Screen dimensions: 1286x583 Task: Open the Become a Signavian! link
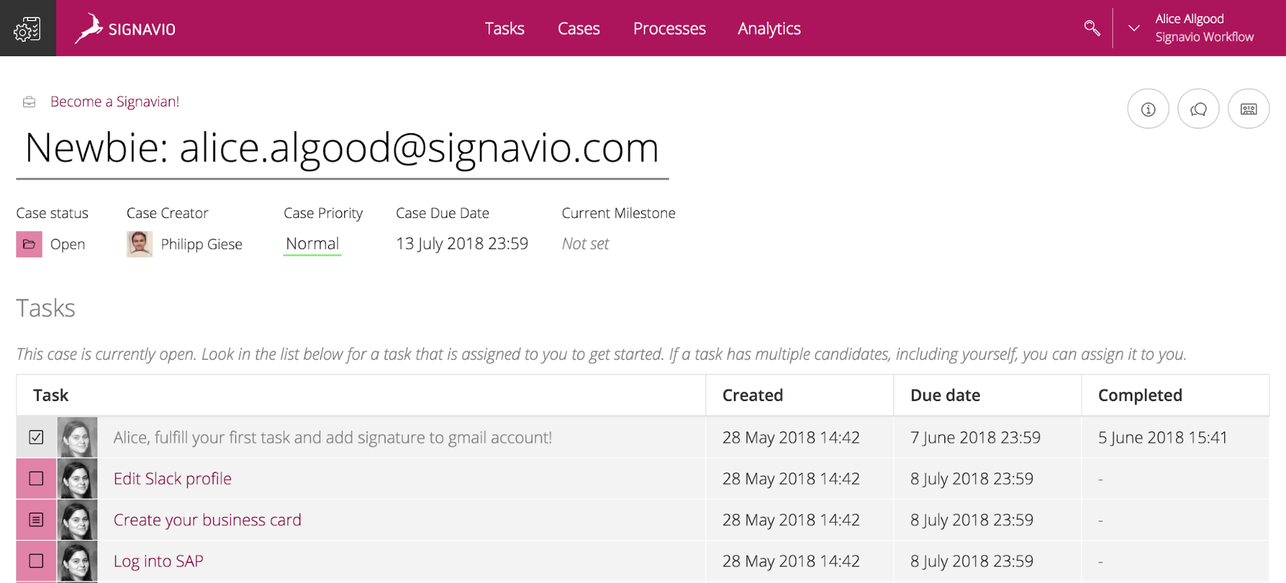[115, 102]
